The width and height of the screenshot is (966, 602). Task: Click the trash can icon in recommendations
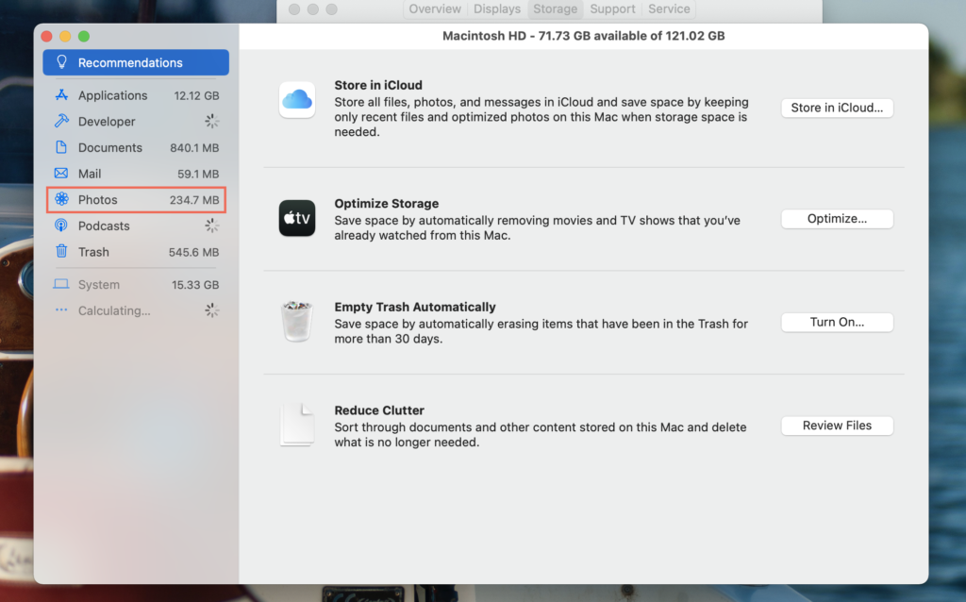point(297,322)
